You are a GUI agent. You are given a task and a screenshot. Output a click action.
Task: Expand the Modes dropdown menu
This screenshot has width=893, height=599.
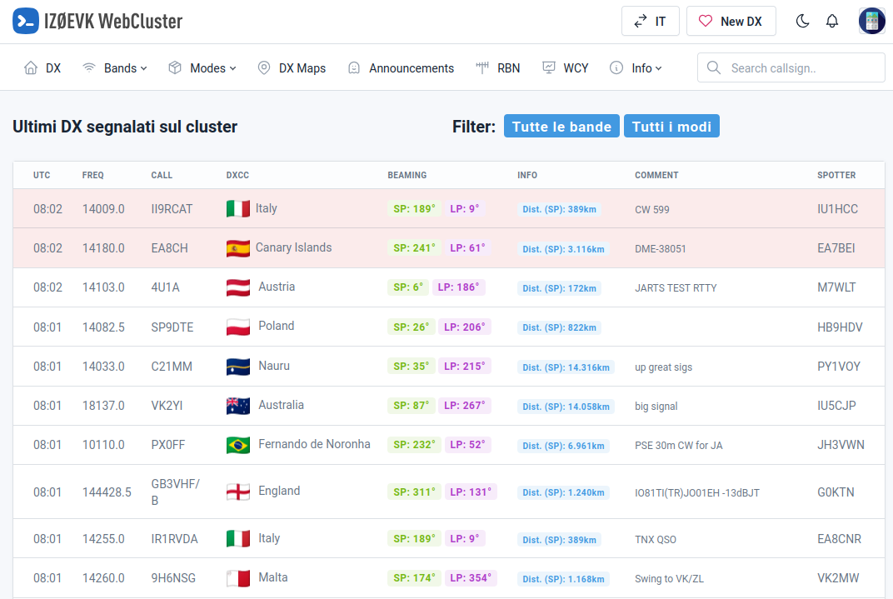tap(202, 68)
